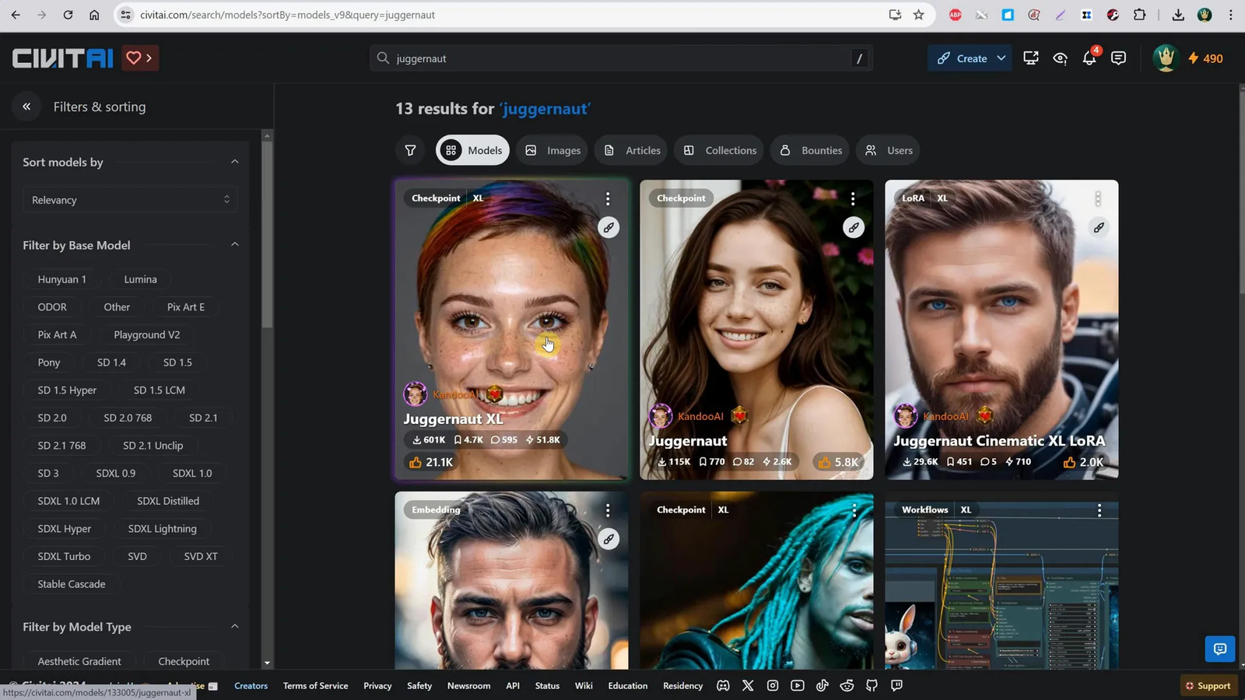Screen dimensions: 1245x700
Task: Open the user avatar menu
Action: [1166, 58]
